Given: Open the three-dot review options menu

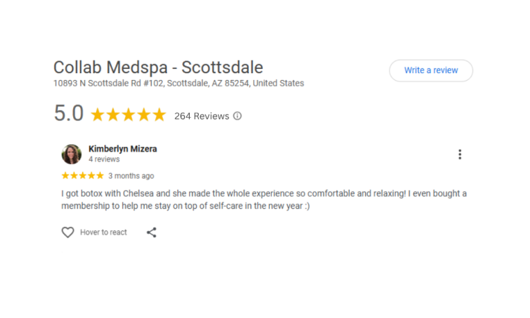Looking at the screenshot, I should tap(460, 155).
